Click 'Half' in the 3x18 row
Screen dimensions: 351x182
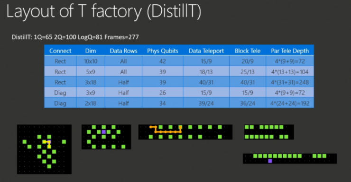[124, 82]
